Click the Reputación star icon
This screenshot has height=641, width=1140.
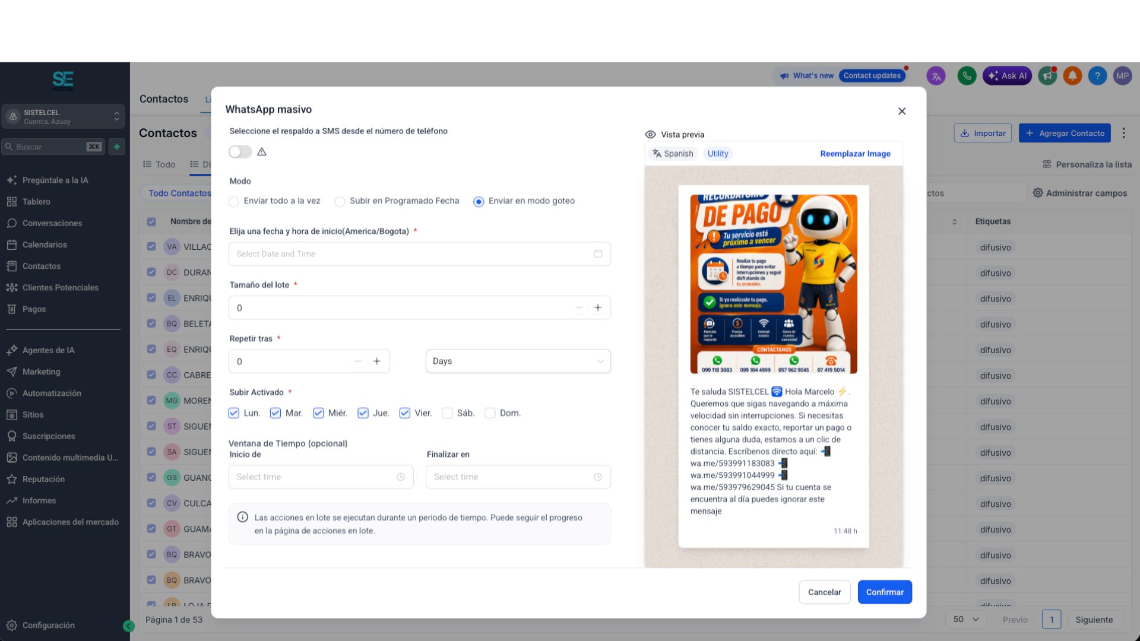(12, 479)
